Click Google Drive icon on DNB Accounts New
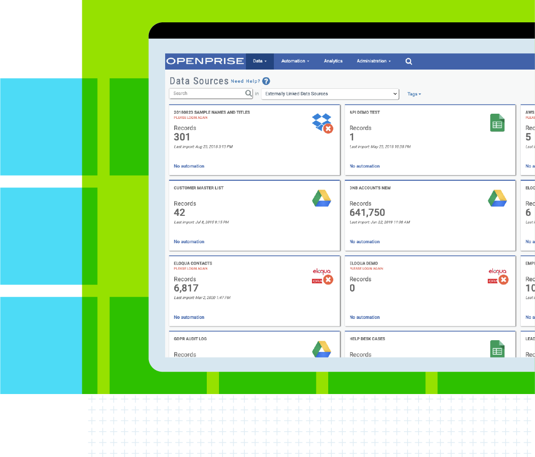 click(x=497, y=199)
